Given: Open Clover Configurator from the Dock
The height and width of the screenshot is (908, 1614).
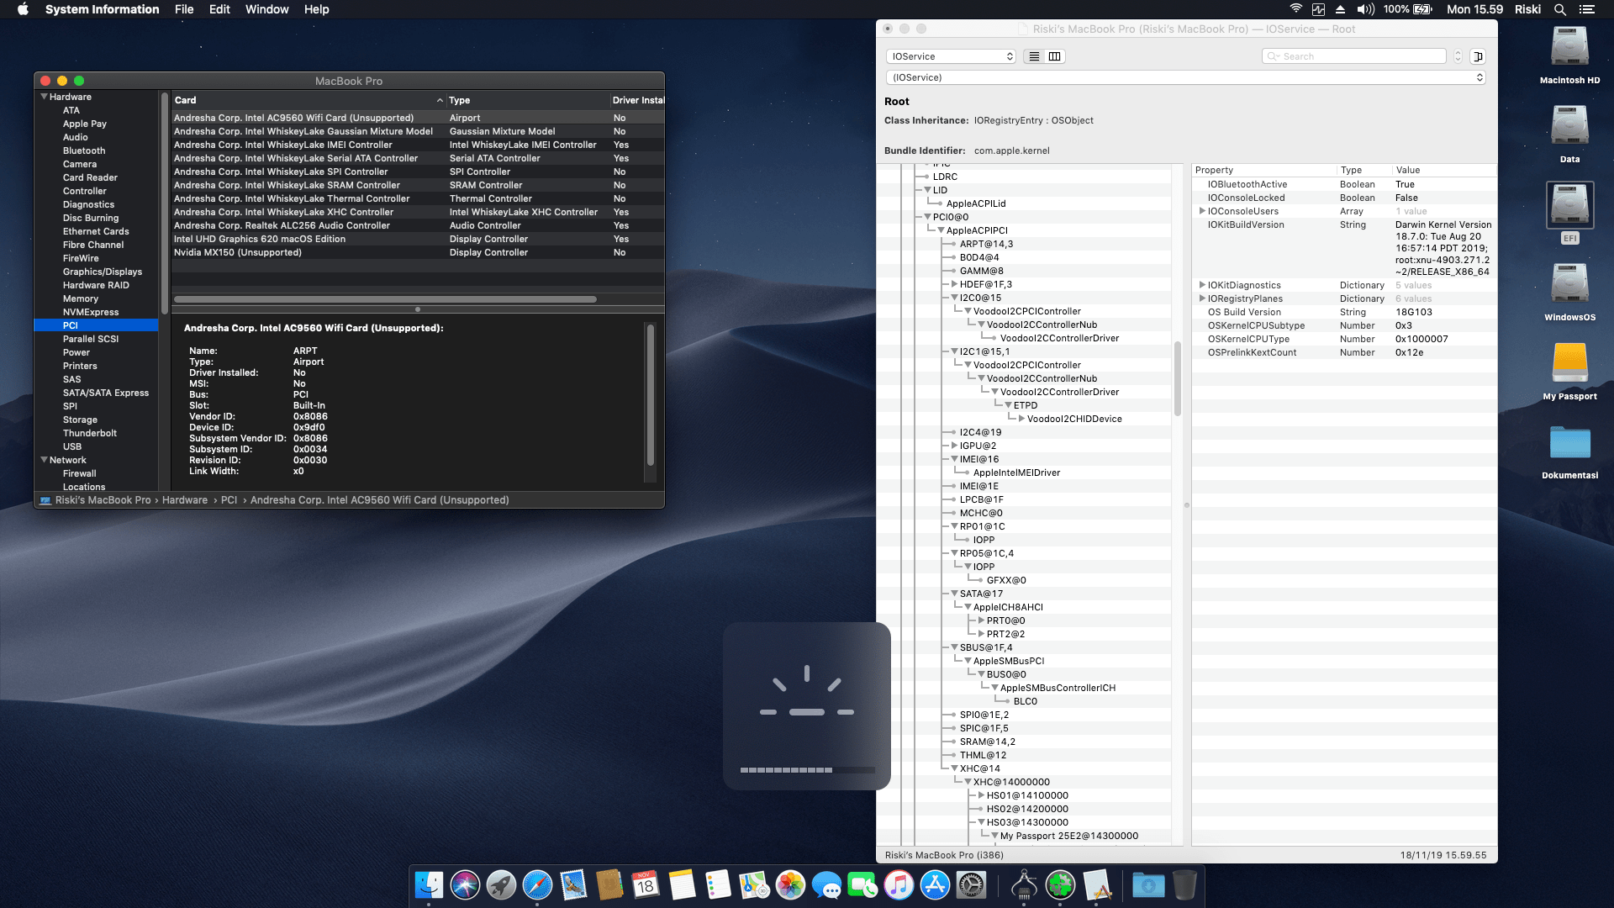Looking at the screenshot, I should [x=1061, y=885].
